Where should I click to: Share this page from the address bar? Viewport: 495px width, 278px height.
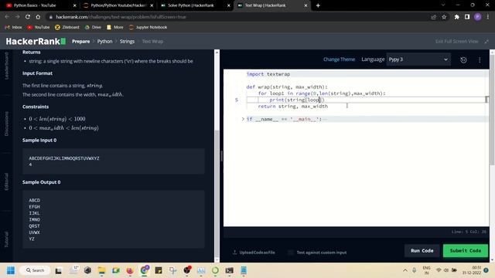click(433, 17)
